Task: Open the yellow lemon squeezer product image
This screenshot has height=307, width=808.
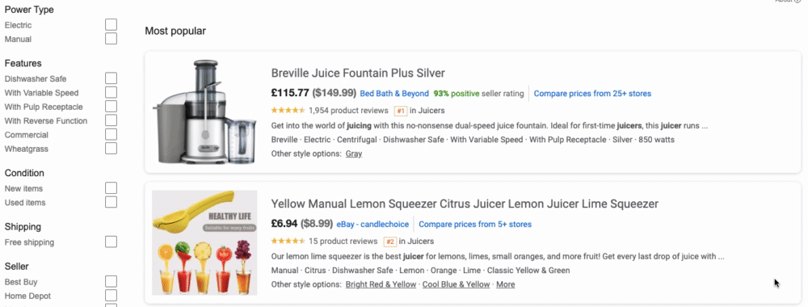Action: (204, 242)
